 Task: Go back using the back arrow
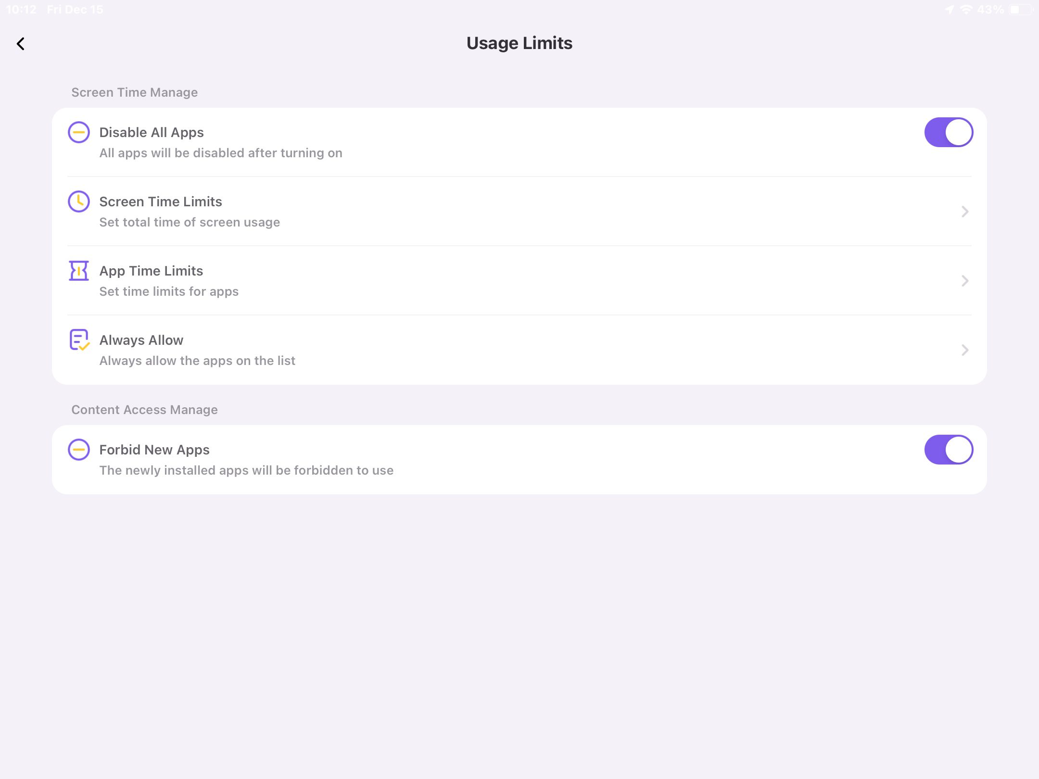(20, 44)
